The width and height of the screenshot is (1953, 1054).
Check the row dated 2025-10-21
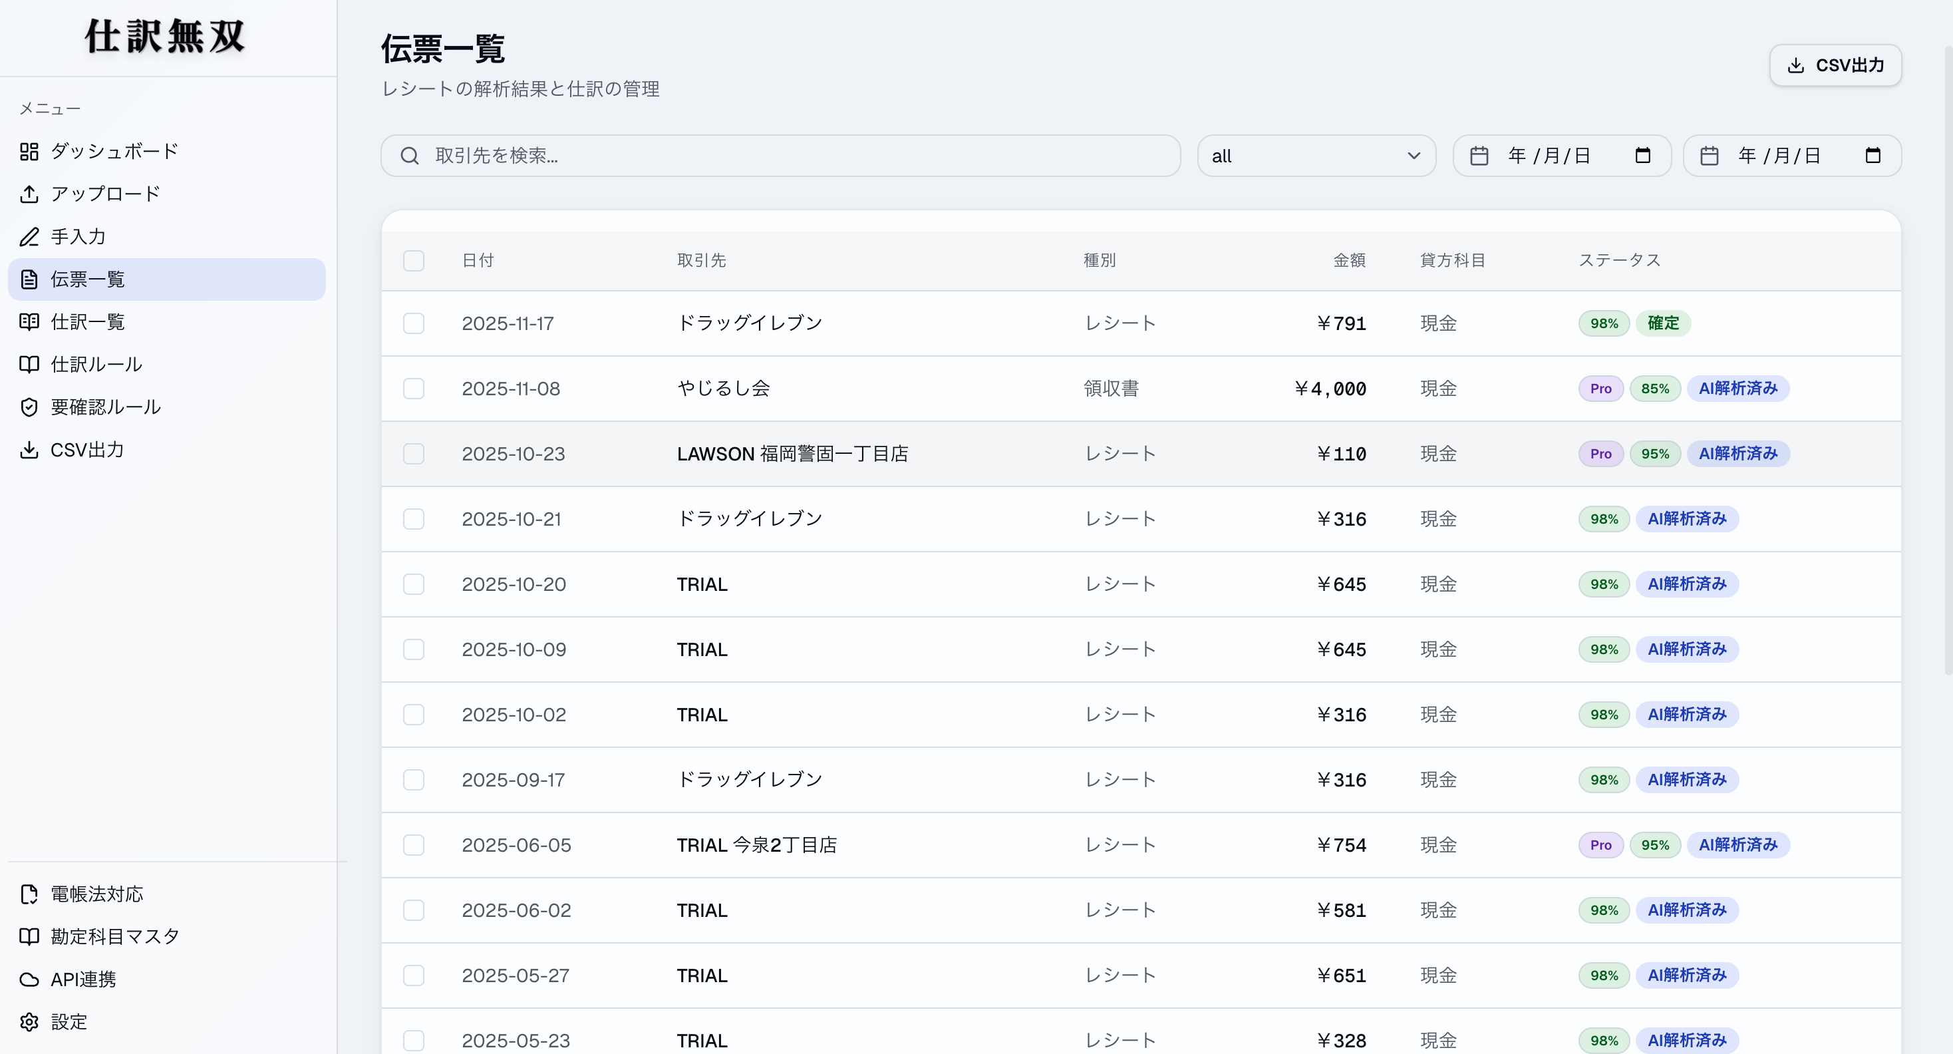point(413,520)
